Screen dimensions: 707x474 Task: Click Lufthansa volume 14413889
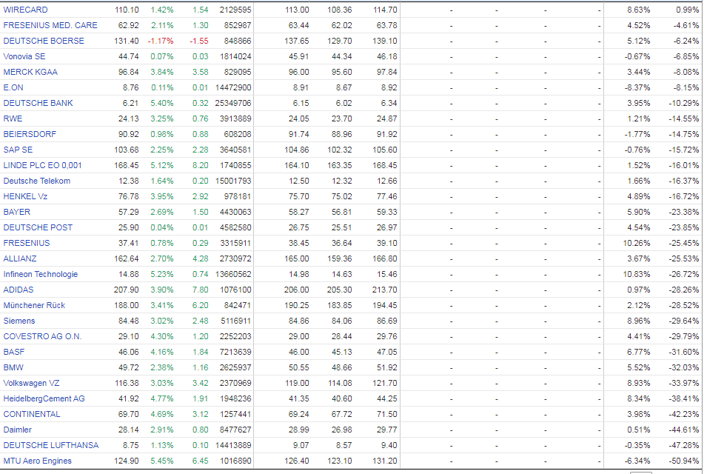click(233, 446)
